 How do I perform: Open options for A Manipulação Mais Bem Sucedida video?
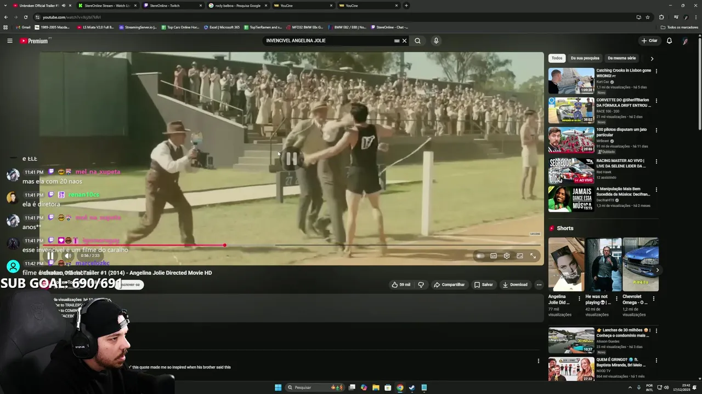656,189
